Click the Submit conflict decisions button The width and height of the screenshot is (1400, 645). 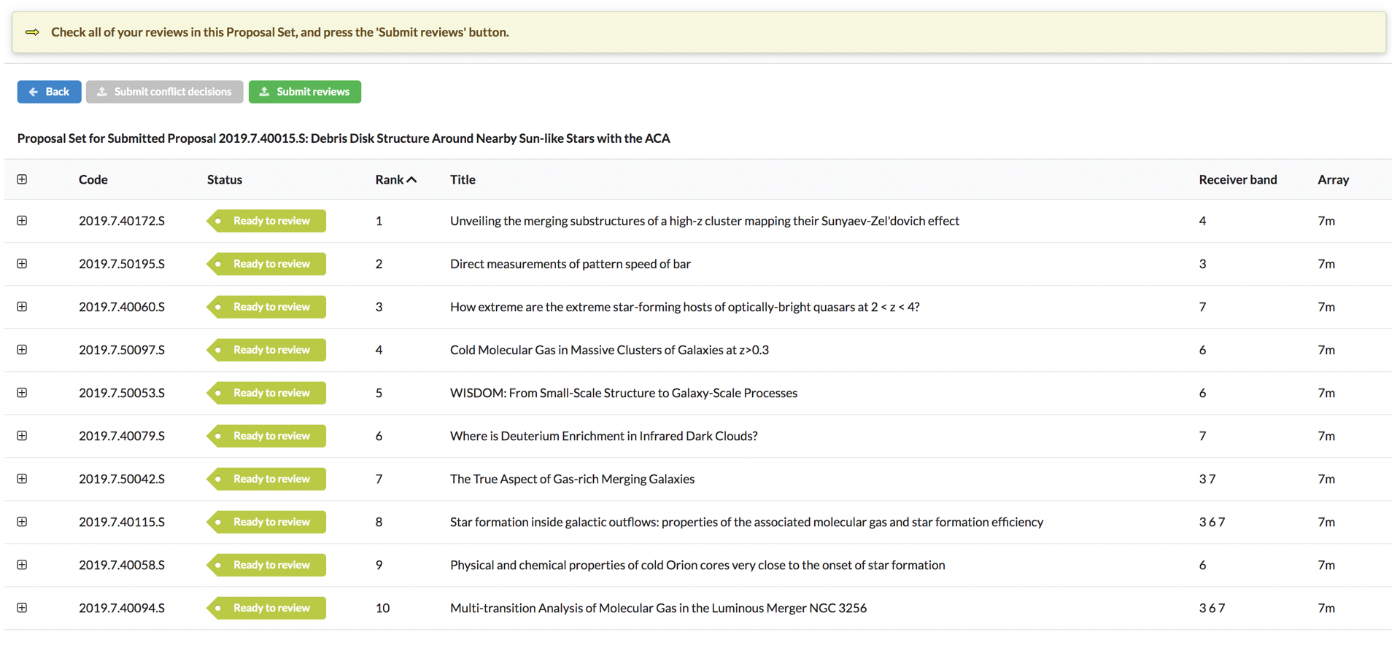coord(164,92)
